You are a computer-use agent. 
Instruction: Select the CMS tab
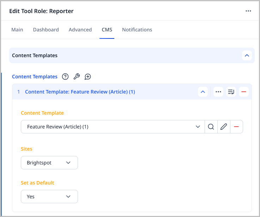coord(107,30)
